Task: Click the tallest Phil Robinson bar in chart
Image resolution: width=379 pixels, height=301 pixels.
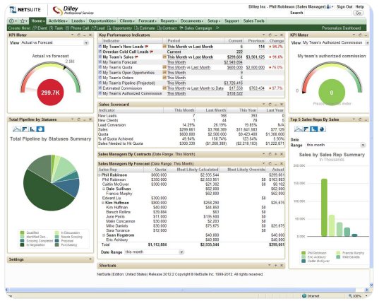Action: click(x=324, y=207)
